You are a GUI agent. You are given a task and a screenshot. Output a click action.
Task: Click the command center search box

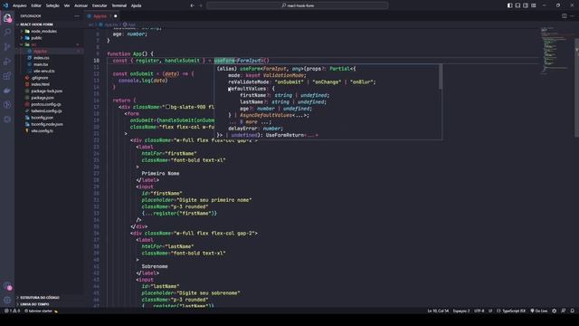[298, 5]
